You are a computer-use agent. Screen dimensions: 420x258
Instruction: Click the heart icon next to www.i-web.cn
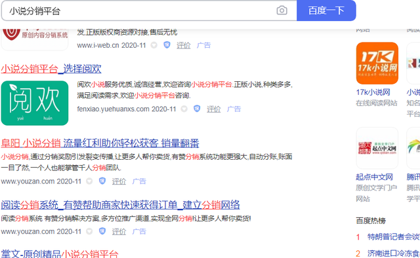pos(154,45)
